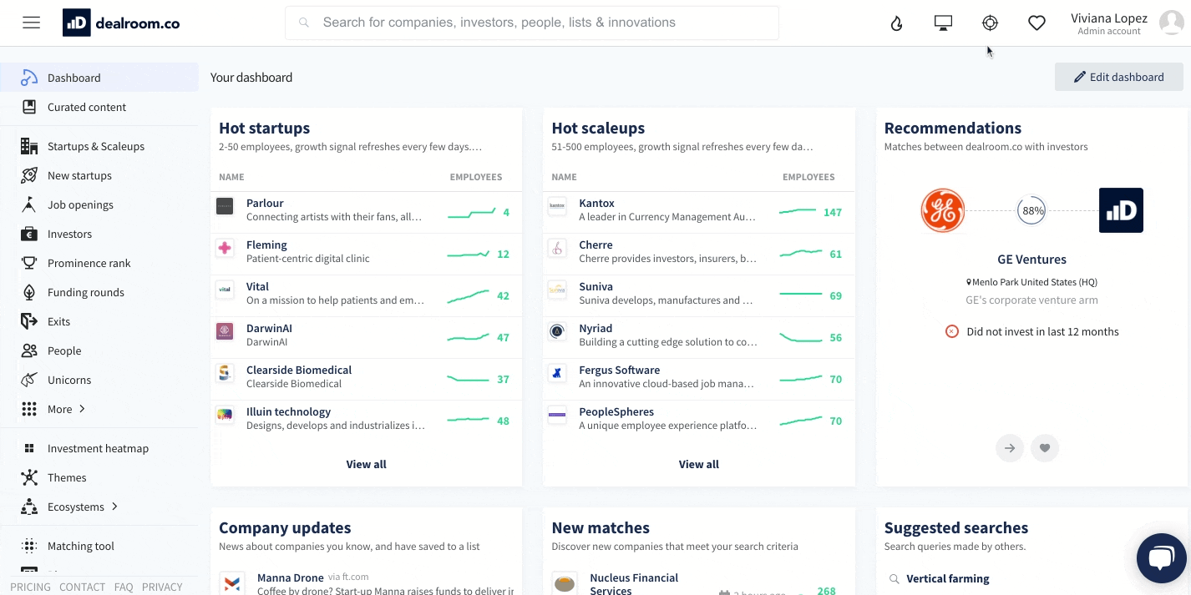Sort Hot startups by EMPLOYEES column
The width and height of the screenshot is (1191, 595).
pos(476,177)
